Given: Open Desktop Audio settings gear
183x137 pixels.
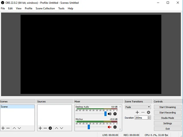Looking at the screenshot, I should click(x=115, y=114).
